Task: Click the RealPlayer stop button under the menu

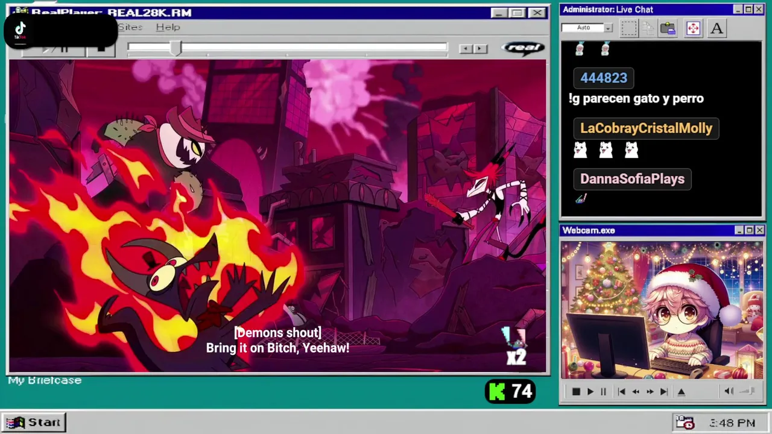Action: coord(101,49)
